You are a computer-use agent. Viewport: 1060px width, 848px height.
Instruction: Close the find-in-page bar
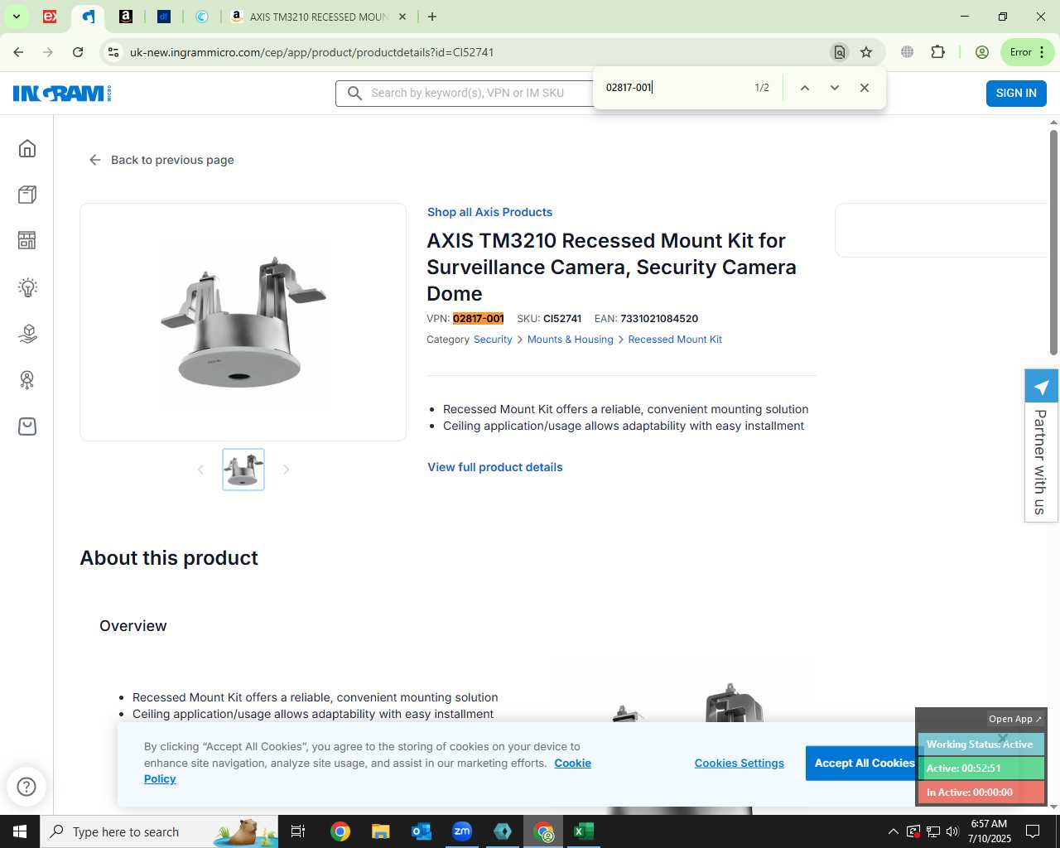[x=865, y=88]
